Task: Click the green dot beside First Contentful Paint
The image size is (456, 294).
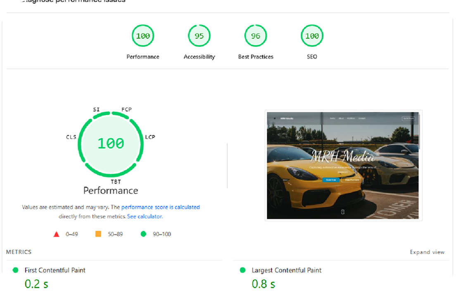Action: click(x=15, y=270)
